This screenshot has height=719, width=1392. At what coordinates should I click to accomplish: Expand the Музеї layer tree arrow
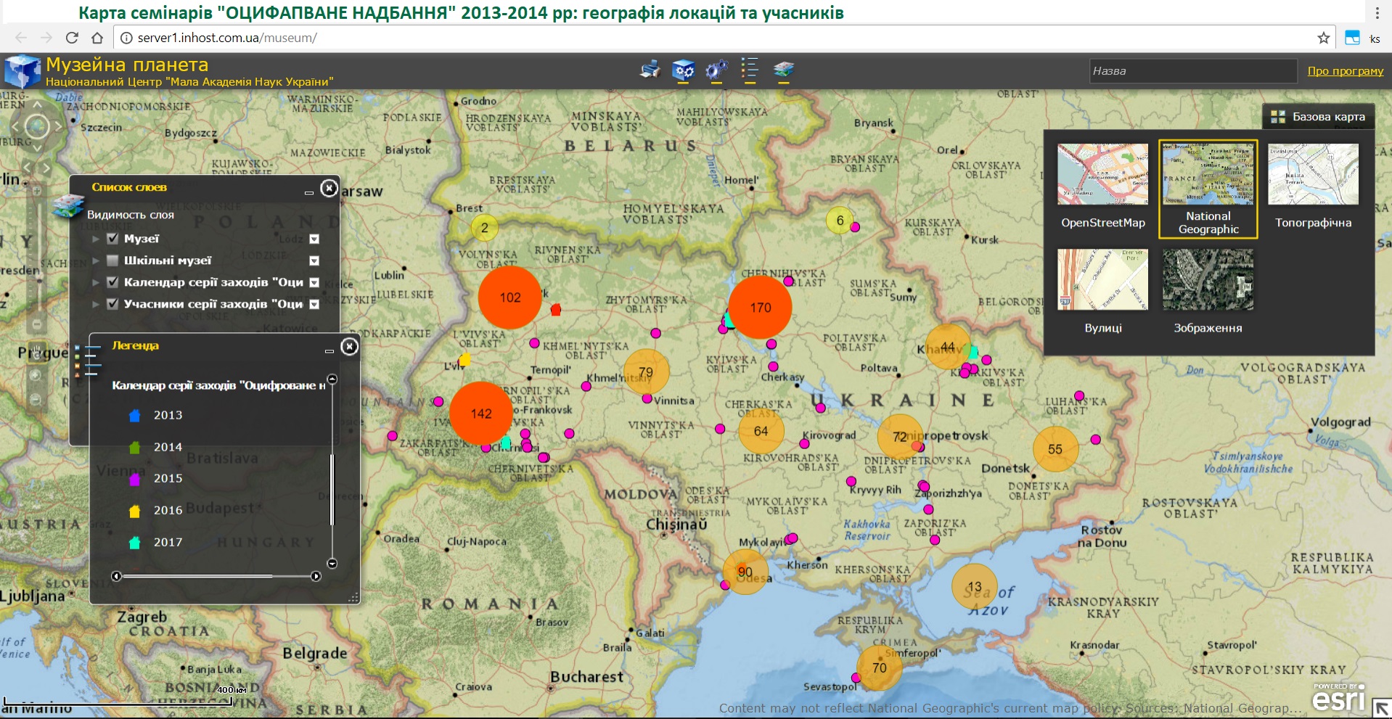pos(96,239)
